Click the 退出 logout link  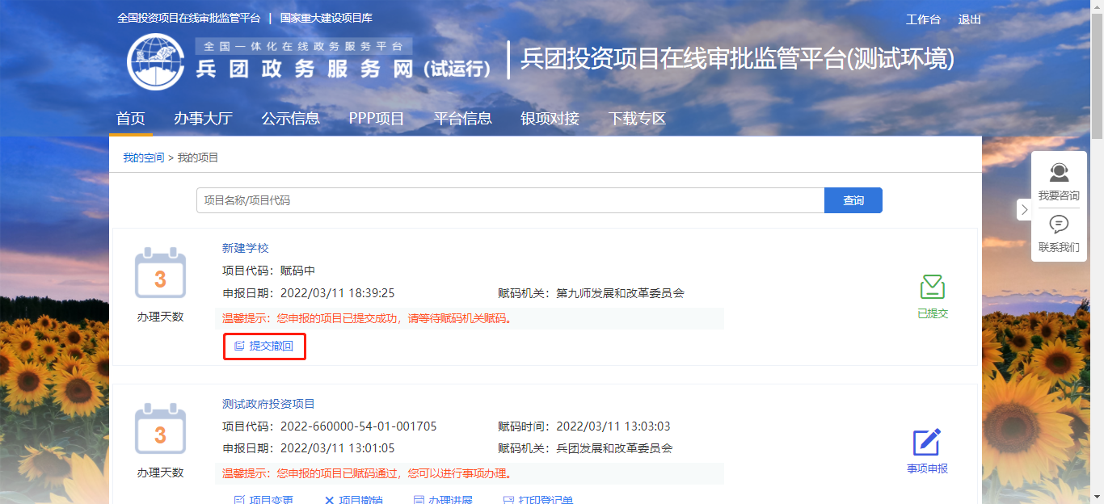tap(969, 19)
